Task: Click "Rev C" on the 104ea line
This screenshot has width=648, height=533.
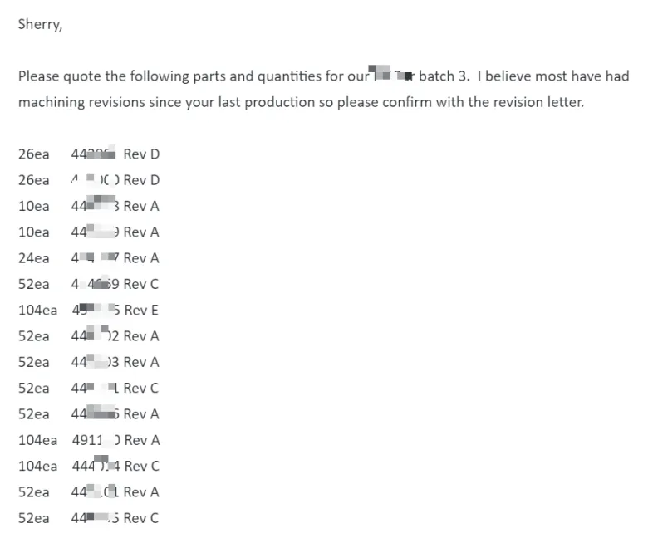Action: 141,466
